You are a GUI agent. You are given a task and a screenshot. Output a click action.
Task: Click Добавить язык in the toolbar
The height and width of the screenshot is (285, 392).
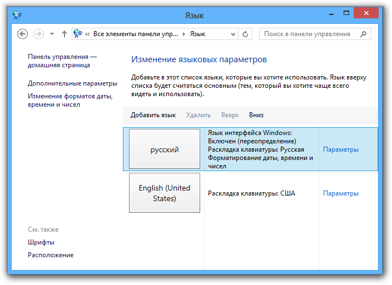(153, 115)
